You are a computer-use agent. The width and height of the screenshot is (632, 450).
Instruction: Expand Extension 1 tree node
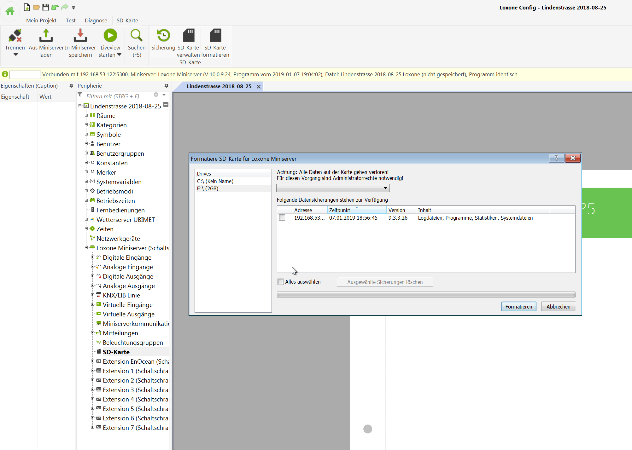pyautogui.click(x=92, y=371)
